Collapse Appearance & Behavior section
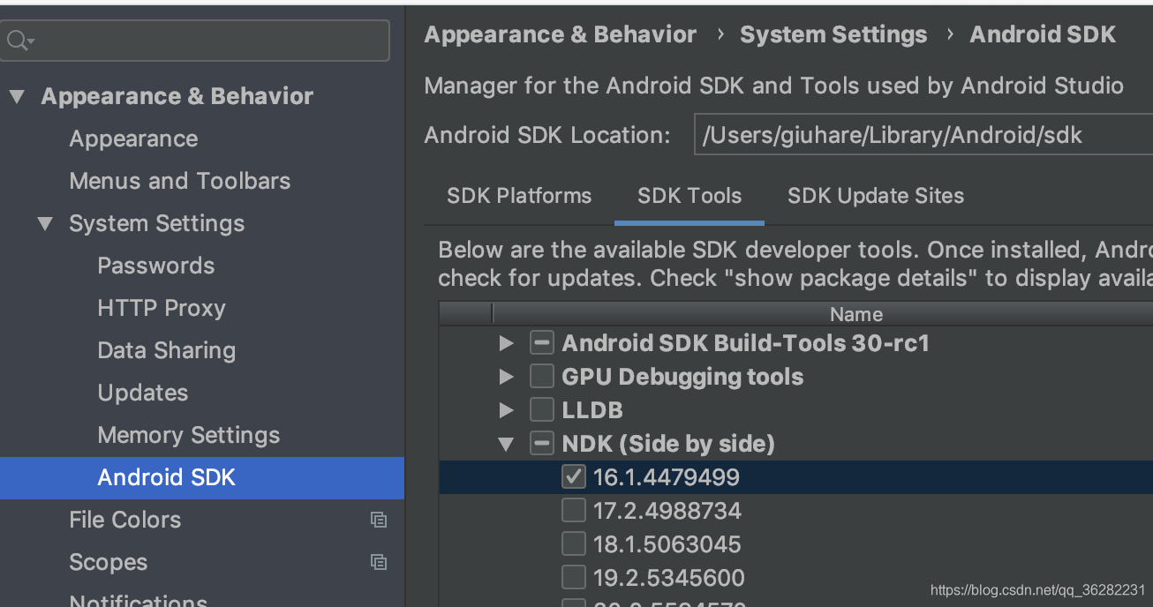The height and width of the screenshot is (607, 1153). pyautogui.click(x=17, y=97)
